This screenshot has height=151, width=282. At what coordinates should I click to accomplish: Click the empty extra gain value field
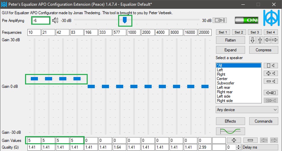(x=219, y=141)
